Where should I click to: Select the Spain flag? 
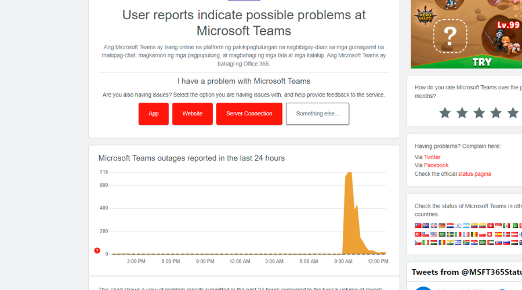pyautogui.click(x=498, y=234)
